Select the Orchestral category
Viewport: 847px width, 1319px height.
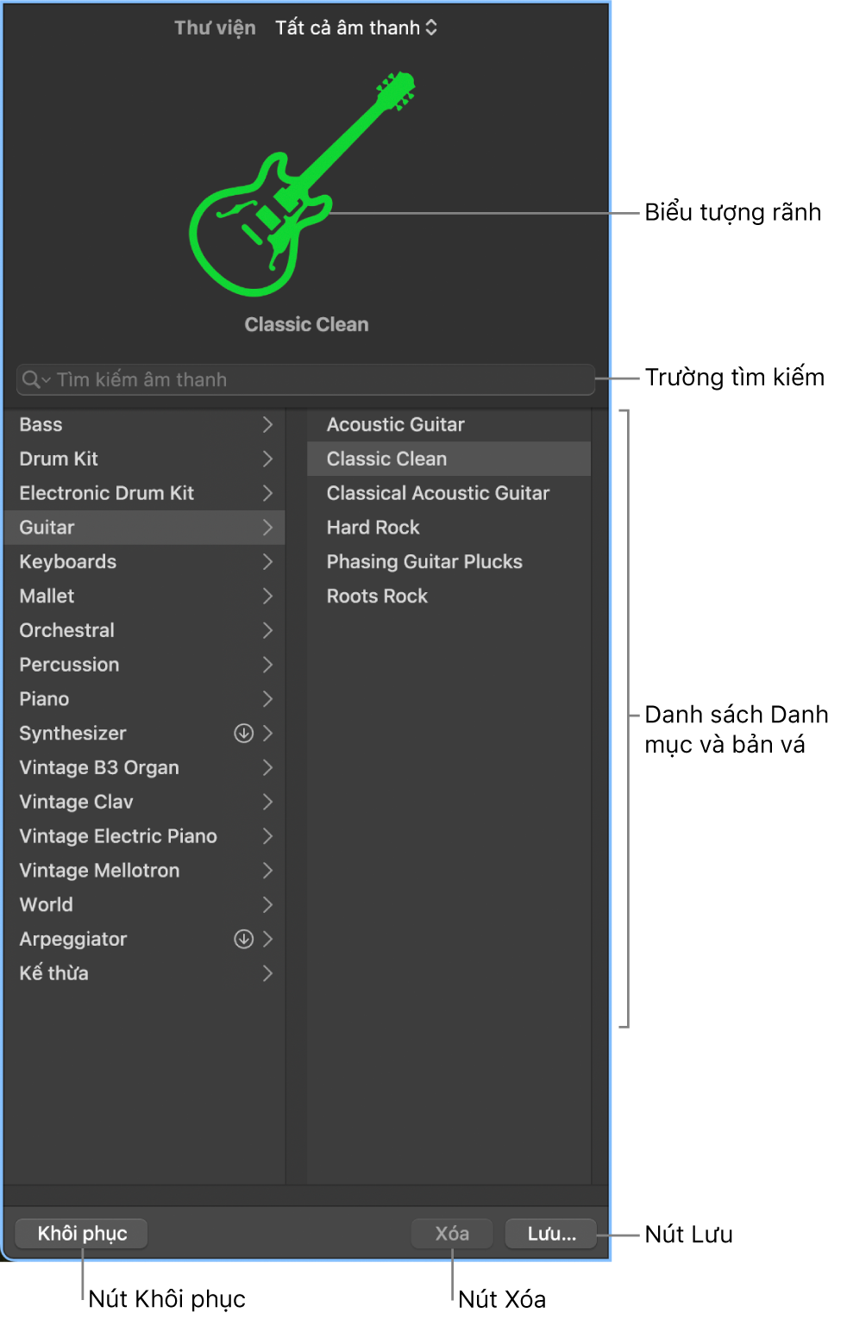(67, 630)
